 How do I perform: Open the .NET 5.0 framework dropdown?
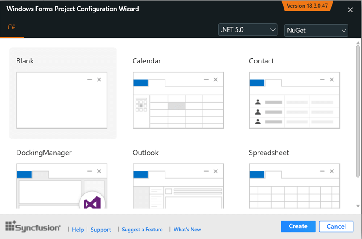(248, 30)
